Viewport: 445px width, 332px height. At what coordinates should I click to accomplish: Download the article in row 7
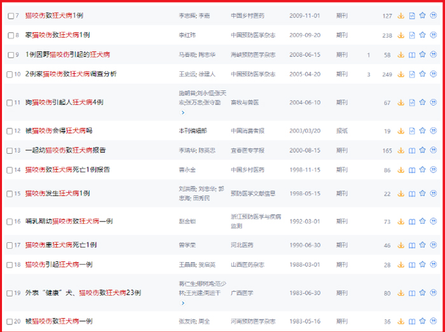(x=401, y=16)
